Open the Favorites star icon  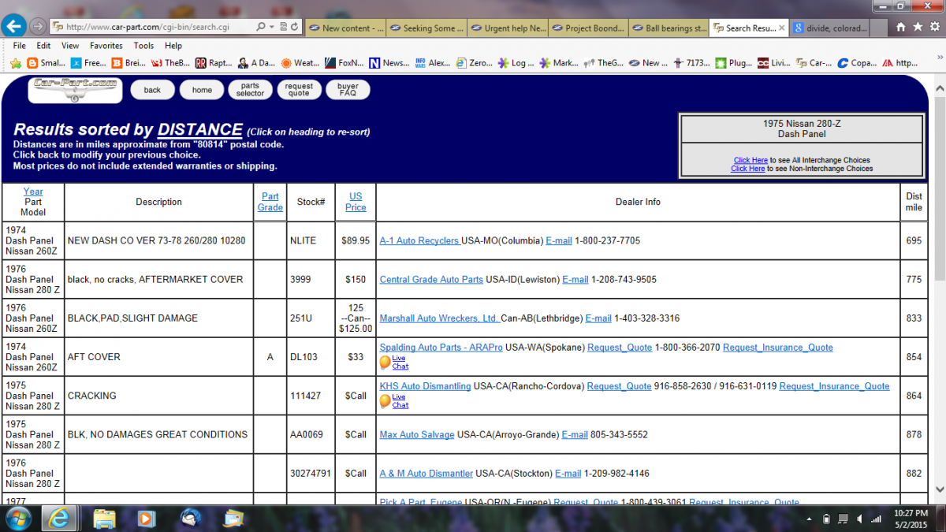[917, 27]
